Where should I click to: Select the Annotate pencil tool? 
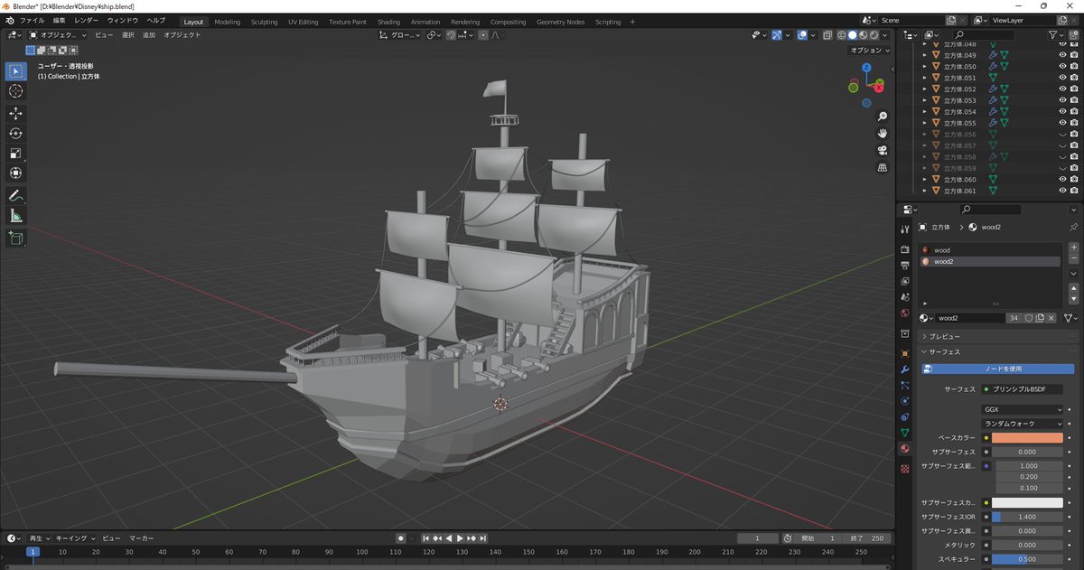coord(15,195)
